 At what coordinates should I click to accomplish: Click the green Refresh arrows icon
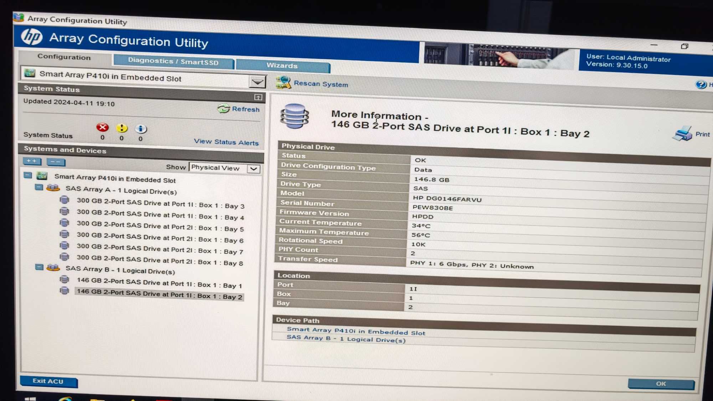(x=224, y=108)
